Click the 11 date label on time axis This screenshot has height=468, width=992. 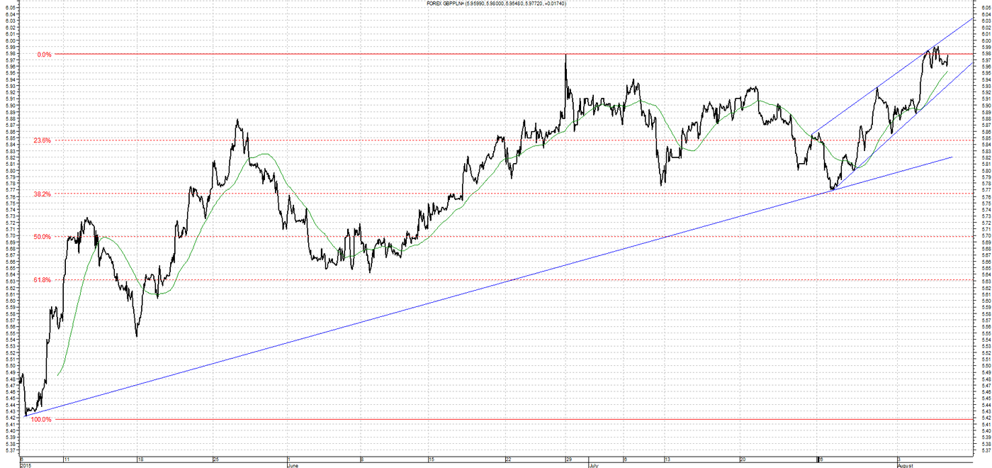click(x=66, y=459)
